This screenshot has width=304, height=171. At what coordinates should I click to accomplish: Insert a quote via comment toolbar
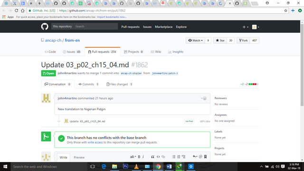[153, 157]
